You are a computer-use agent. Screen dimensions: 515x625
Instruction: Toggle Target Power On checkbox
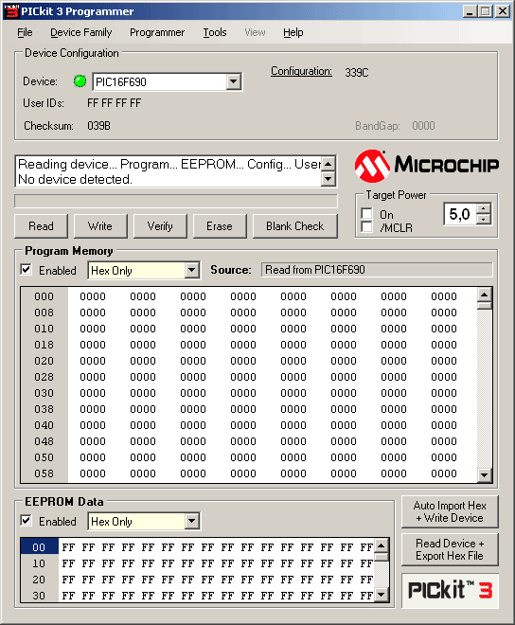366,214
